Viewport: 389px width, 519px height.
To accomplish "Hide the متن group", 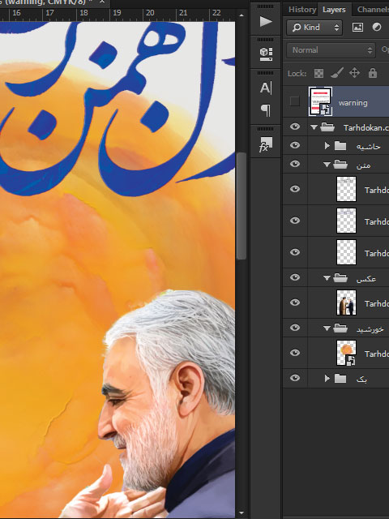I will (295, 164).
